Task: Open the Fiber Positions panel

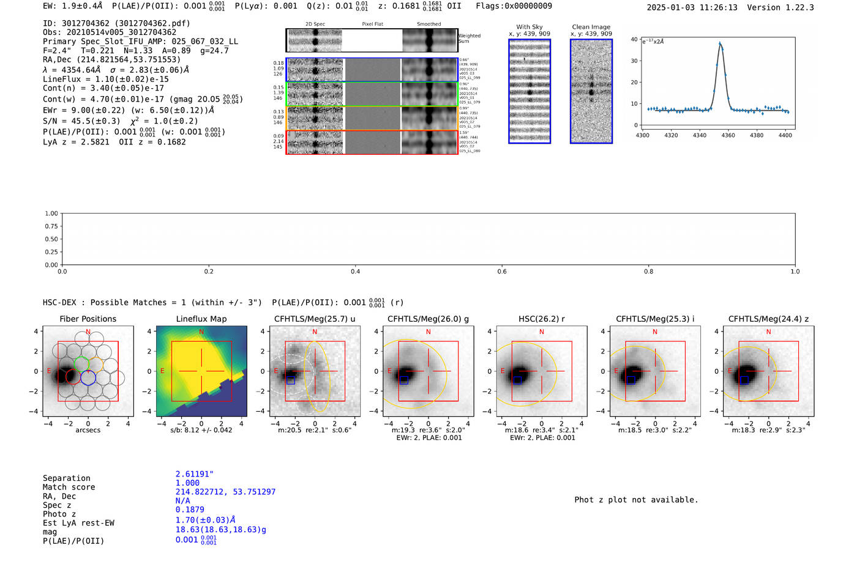Action: coord(88,371)
